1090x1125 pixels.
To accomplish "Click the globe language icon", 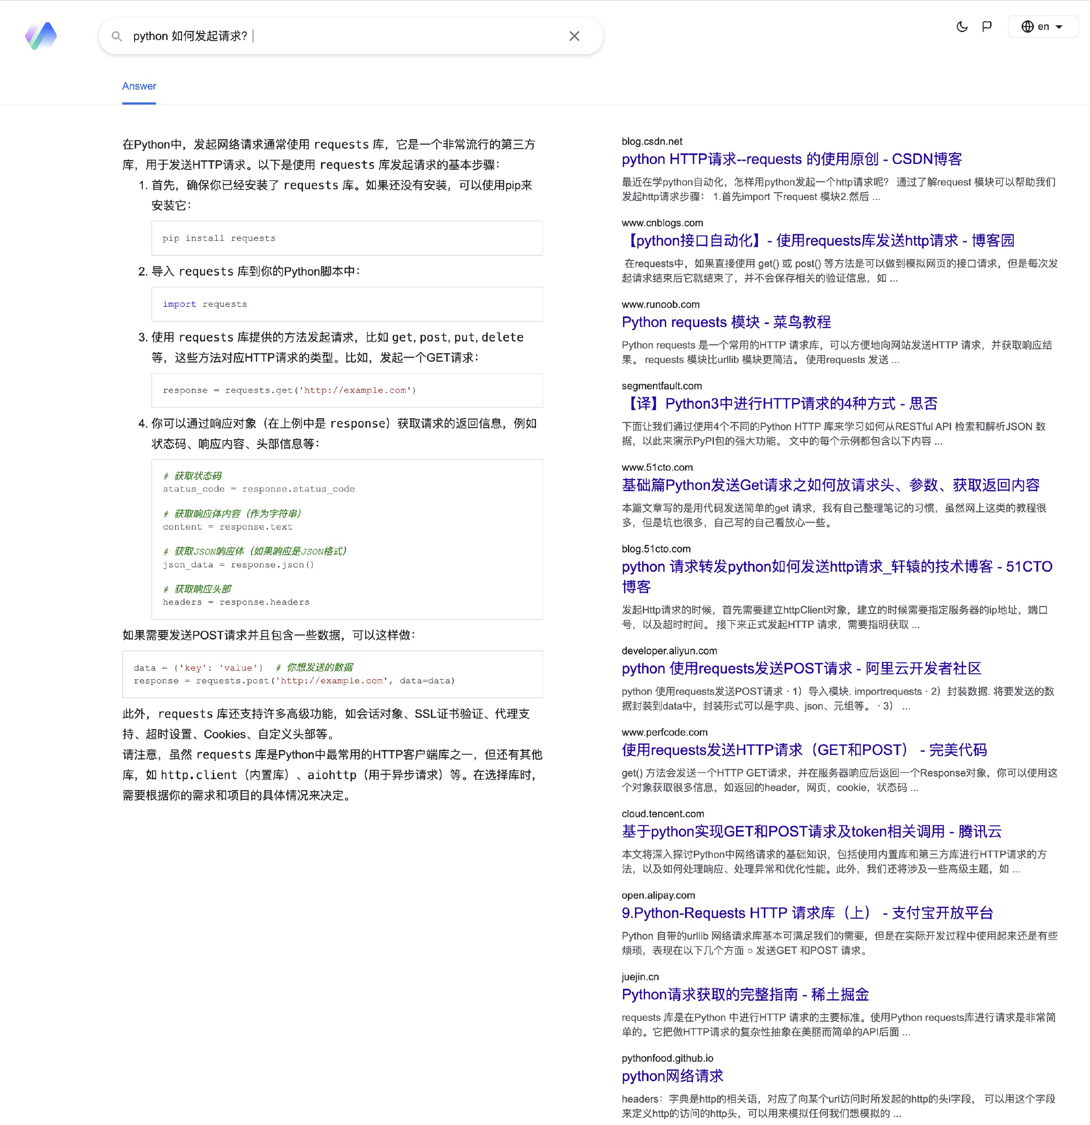I will pyautogui.click(x=1028, y=26).
